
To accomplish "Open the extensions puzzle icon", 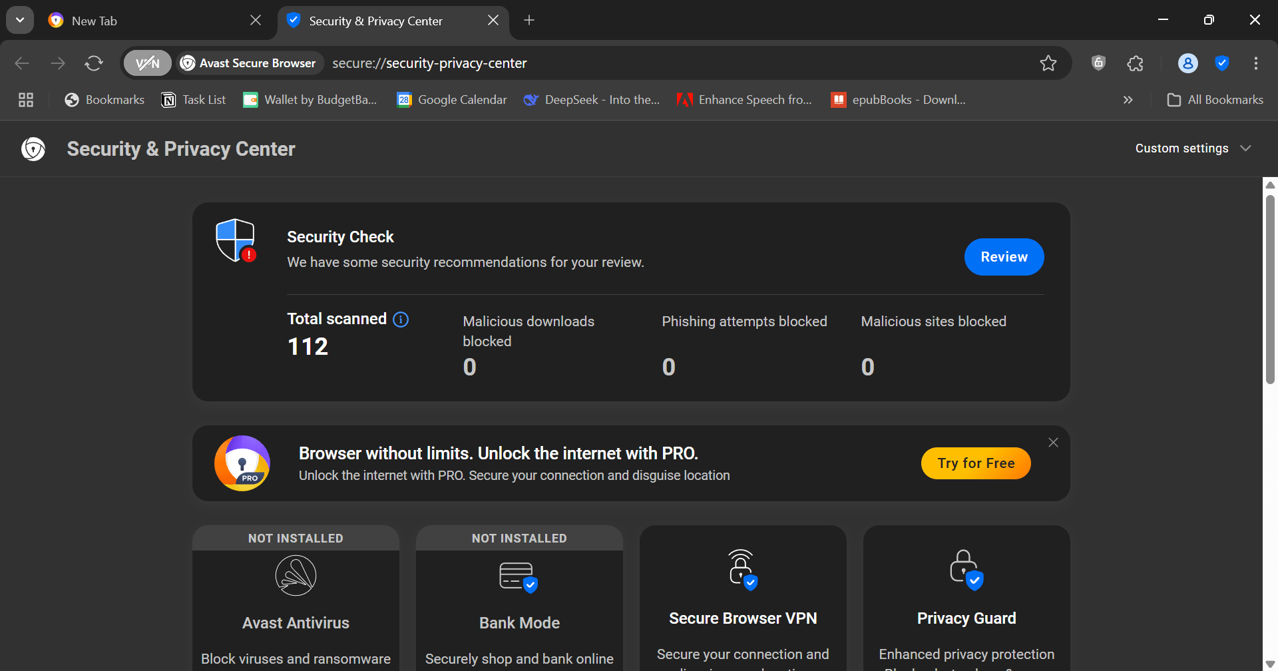I will pos(1136,63).
